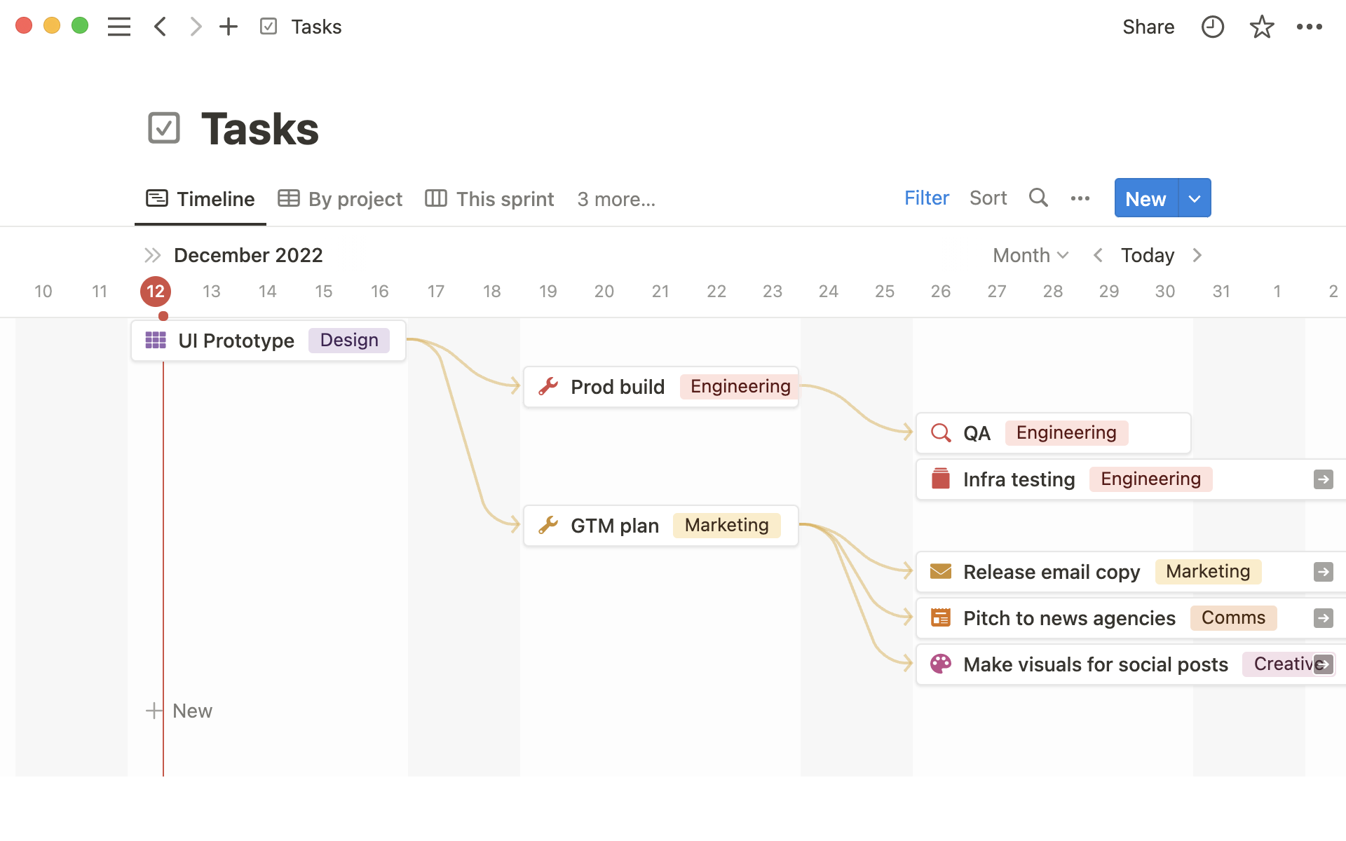This screenshot has height=841, width=1346.
Task: Open Infra testing with its arrow icon
Action: [x=1324, y=479]
